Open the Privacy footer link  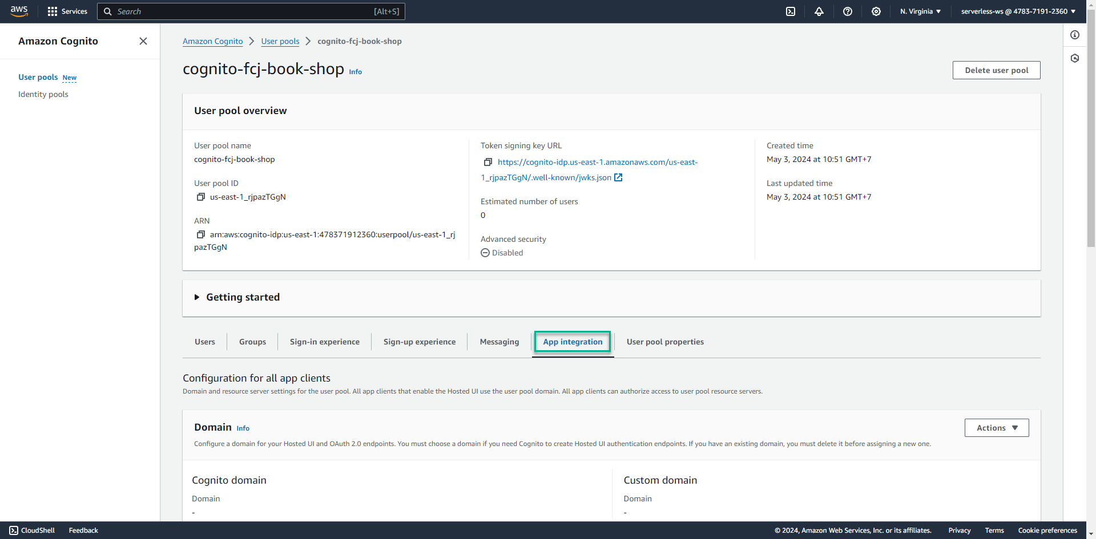[x=960, y=530]
